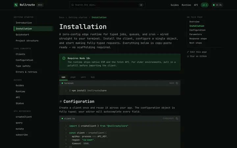Select the npm tab
Image resolution: width=237 pixels, height=148 pixels.
click(63, 77)
